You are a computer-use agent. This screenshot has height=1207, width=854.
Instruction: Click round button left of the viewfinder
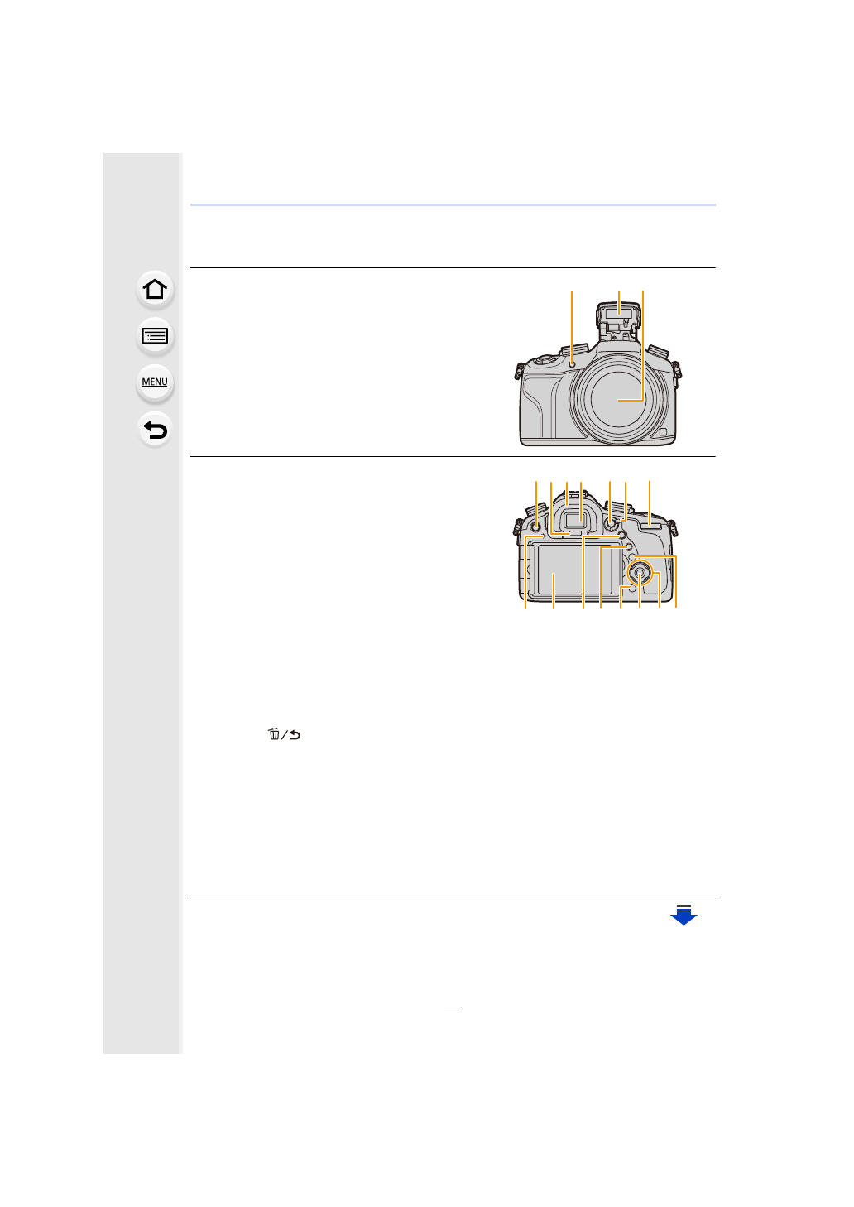click(535, 525)
